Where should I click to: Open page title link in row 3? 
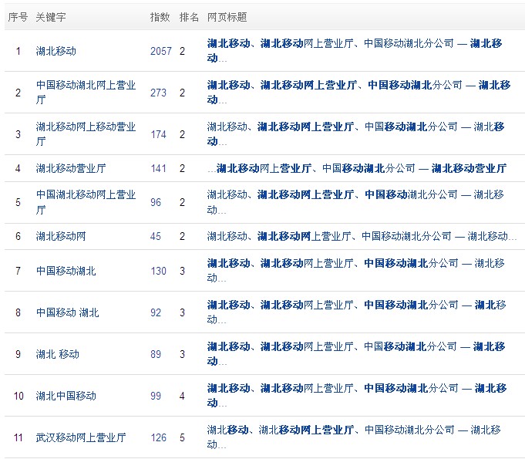pos(355,133)
